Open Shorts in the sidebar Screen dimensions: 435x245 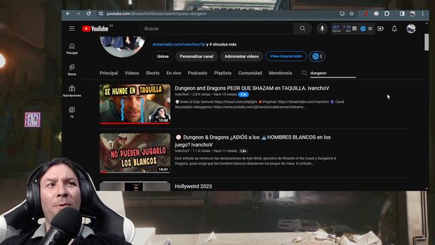[x=72, y=69]
